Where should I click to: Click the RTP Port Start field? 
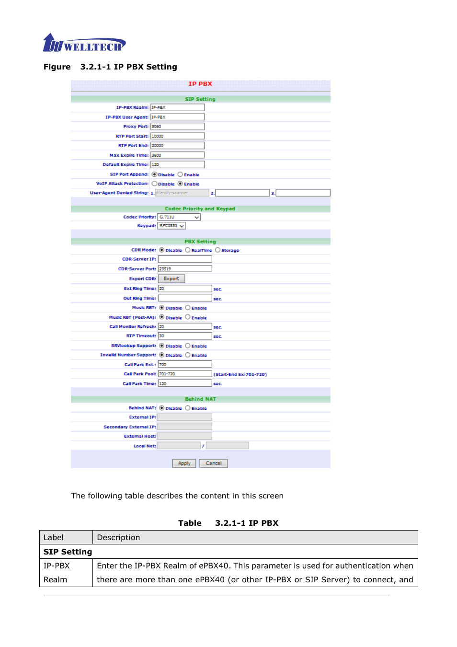coord(178,136)
